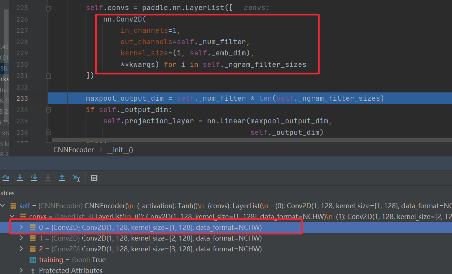Click 'nn.Linear' on line 235
Screen dimensions: 452x274
[x=227, y=121]
